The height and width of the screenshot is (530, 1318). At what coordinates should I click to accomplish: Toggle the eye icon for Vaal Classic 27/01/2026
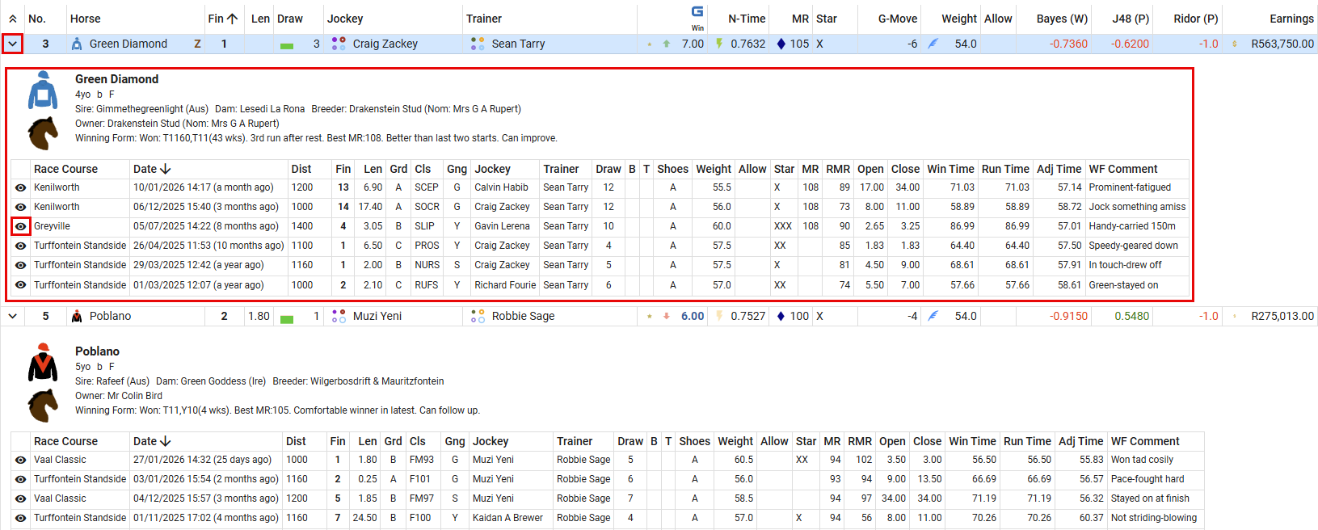(21, 460)
